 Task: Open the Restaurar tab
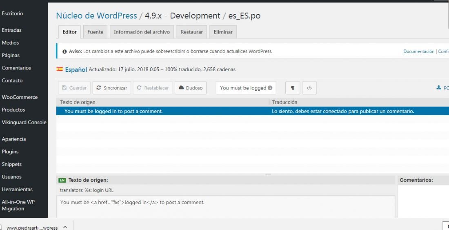click(x=191, y=32)
